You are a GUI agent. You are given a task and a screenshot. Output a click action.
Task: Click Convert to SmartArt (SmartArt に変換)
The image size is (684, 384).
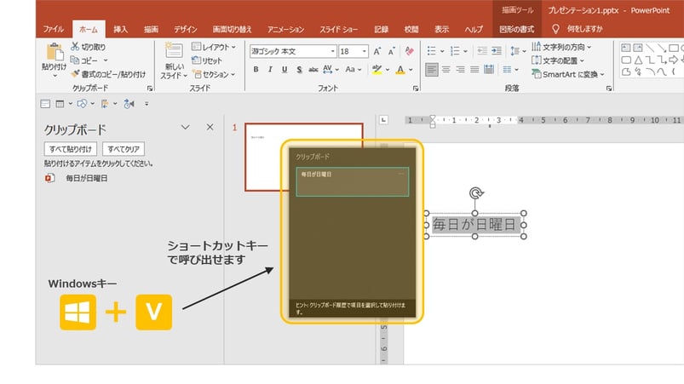coord(568,75)
